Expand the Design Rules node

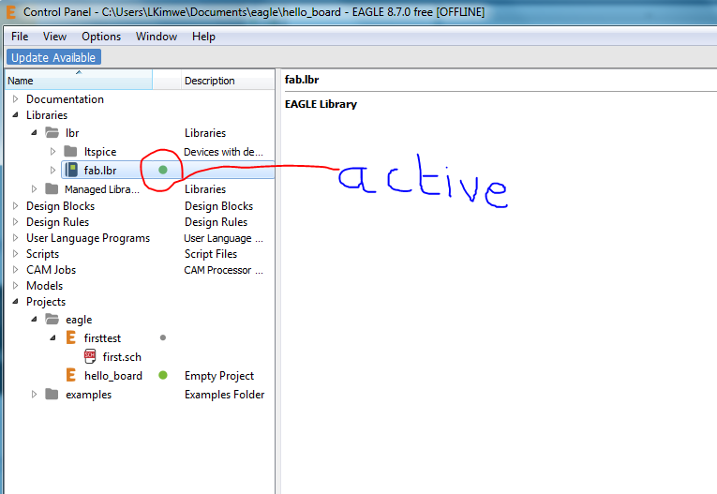(x=16, y=222)
